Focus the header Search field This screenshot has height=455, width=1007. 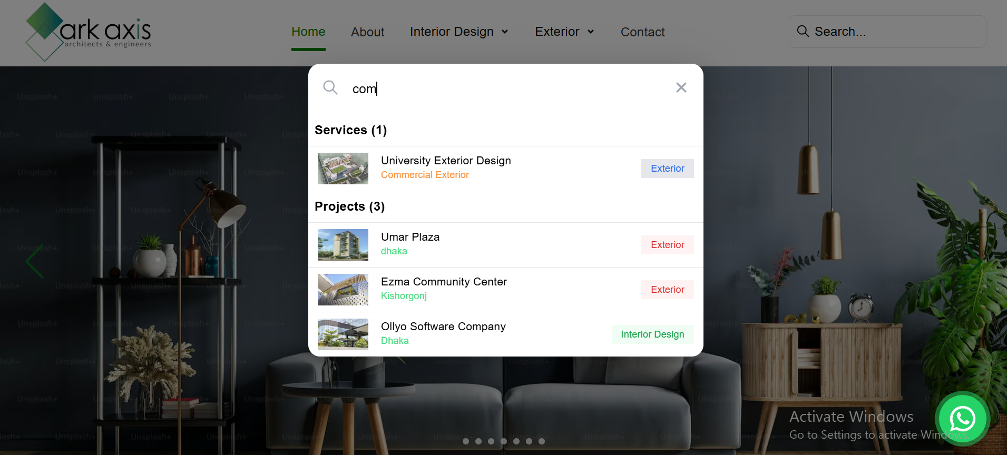(887, 32)
